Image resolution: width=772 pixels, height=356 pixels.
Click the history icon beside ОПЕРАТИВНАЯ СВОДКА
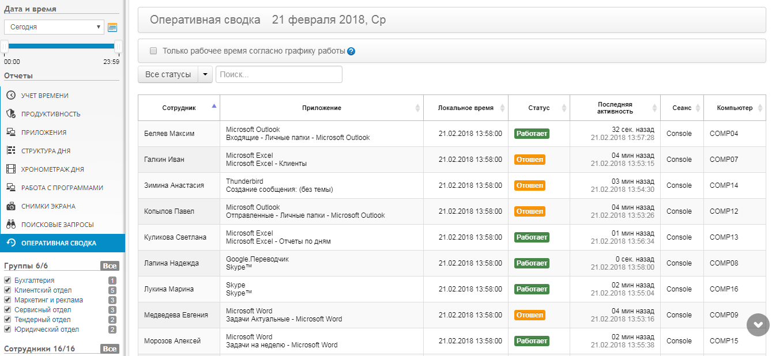(x=11, y=243)
